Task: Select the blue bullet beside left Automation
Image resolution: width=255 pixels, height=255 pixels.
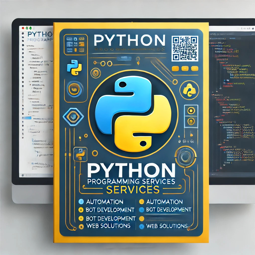Action: [81, 202]
